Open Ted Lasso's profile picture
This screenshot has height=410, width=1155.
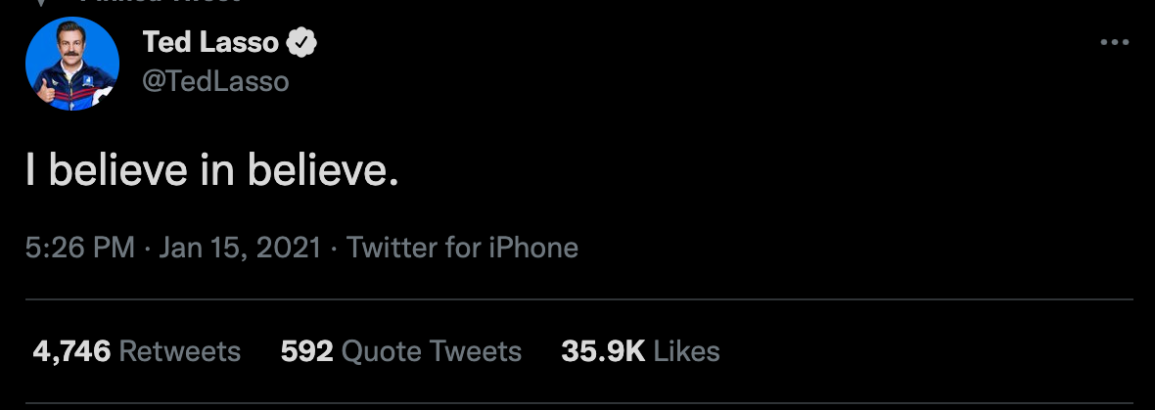[71, 63]
